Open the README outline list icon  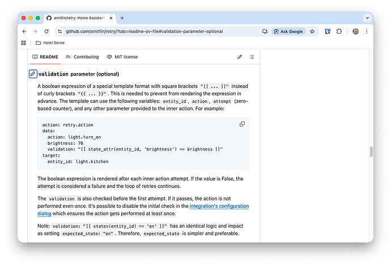click(x=252, y=57)
